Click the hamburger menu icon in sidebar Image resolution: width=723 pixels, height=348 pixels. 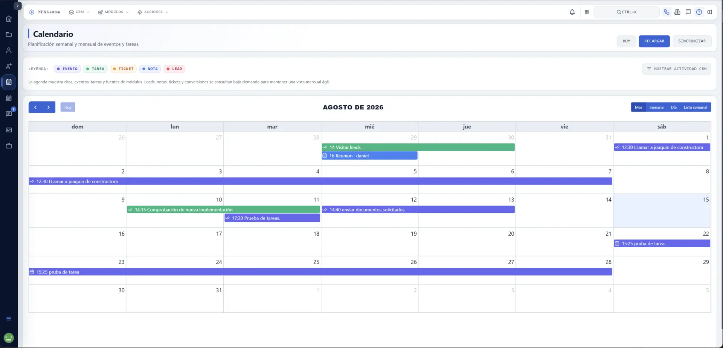9,319
